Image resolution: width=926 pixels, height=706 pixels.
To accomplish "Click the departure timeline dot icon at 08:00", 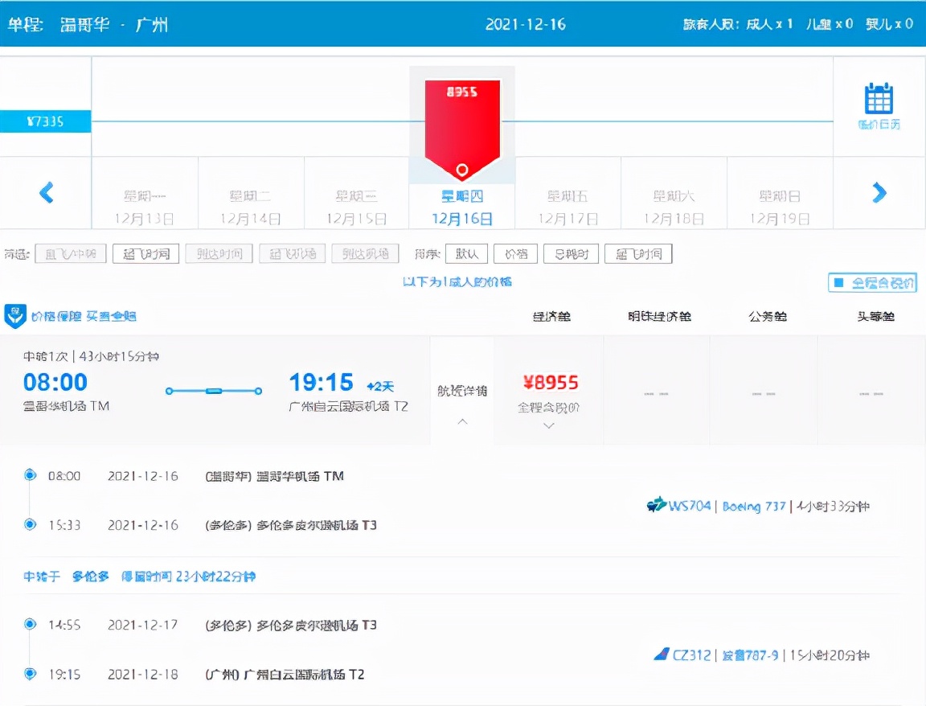I will pyautogui.click(x=30, y=475).
